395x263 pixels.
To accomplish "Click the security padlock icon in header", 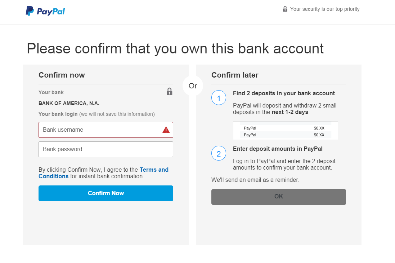I will tap(285, 9).
